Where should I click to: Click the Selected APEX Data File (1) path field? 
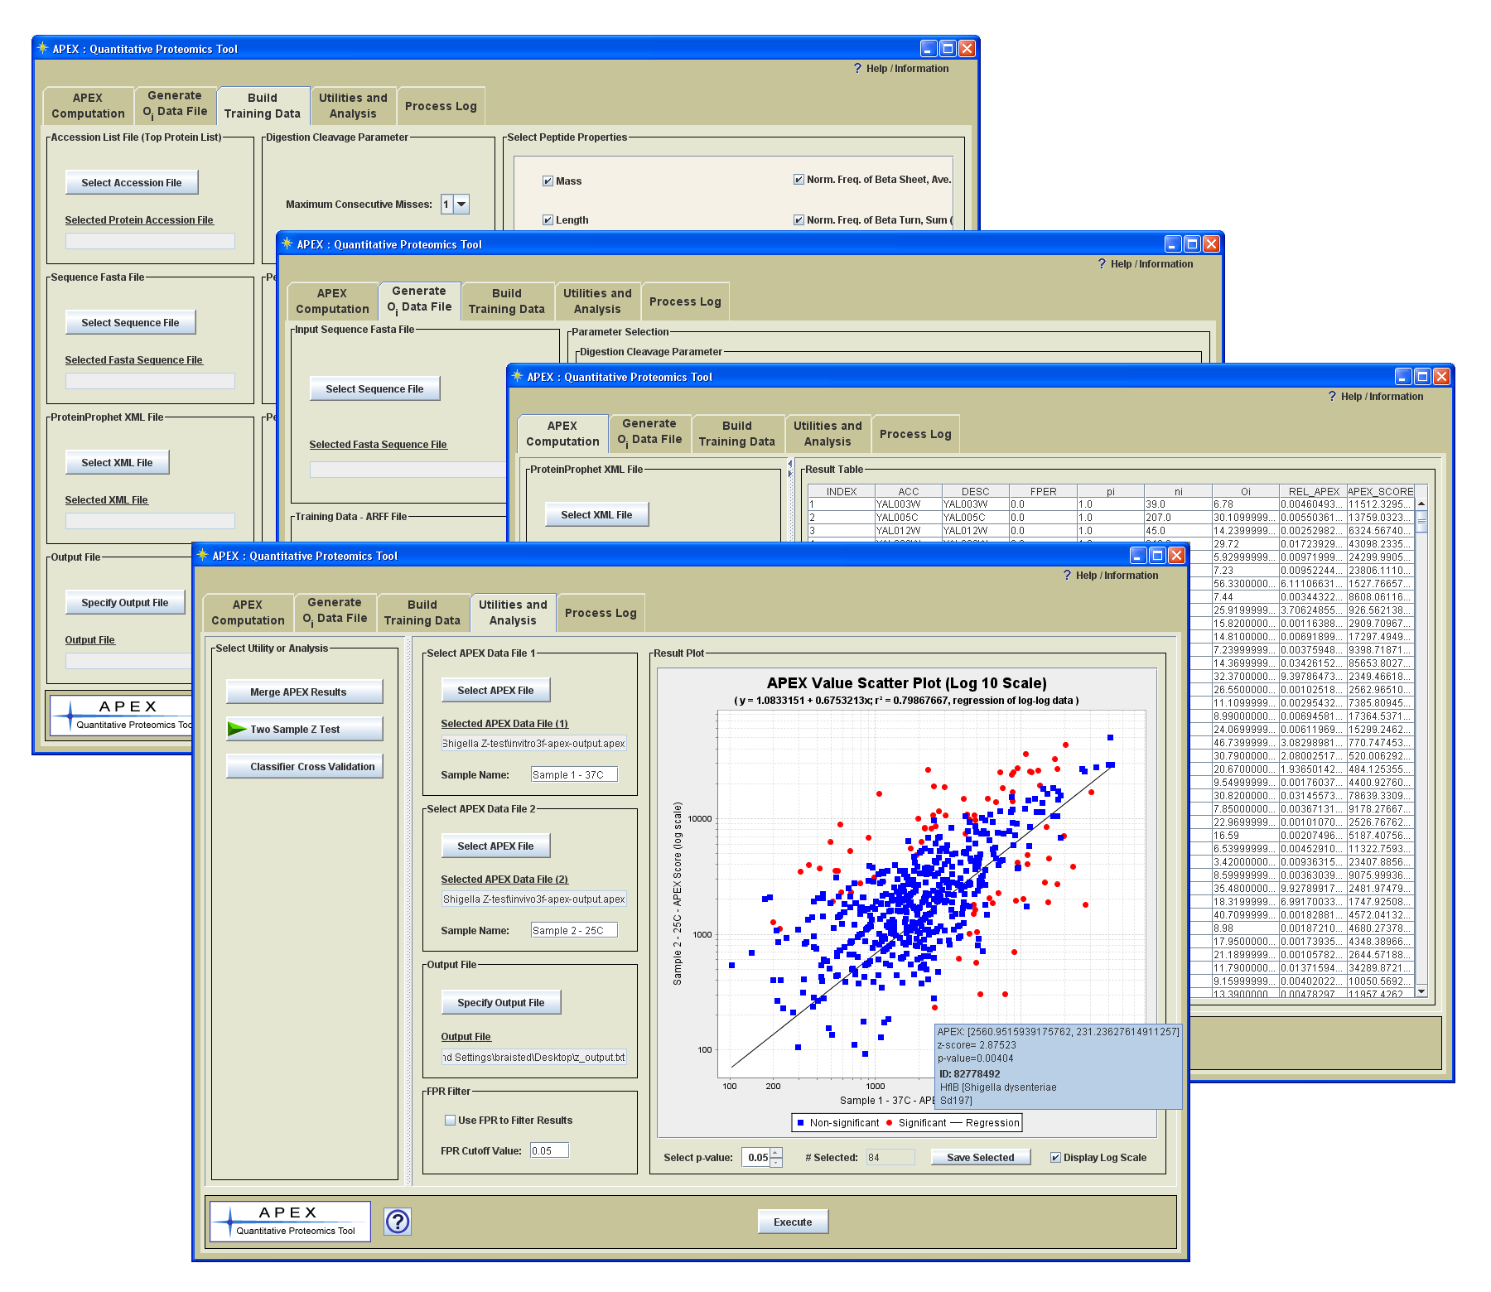pos(533,744)
